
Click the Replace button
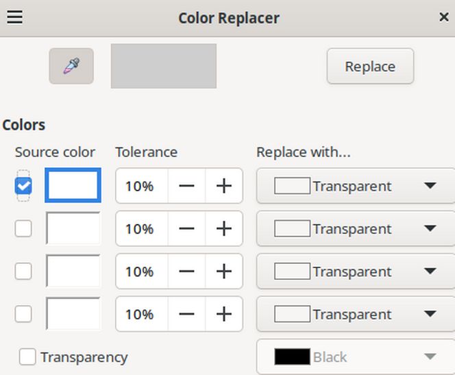pyautogui.click(x=370, y=66)
